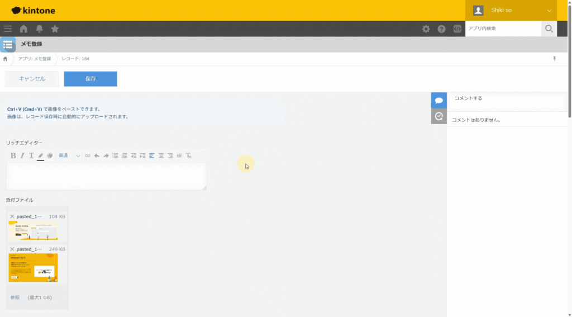Toggle center text alignment
The image size is (572, 317).
[161, 155]
